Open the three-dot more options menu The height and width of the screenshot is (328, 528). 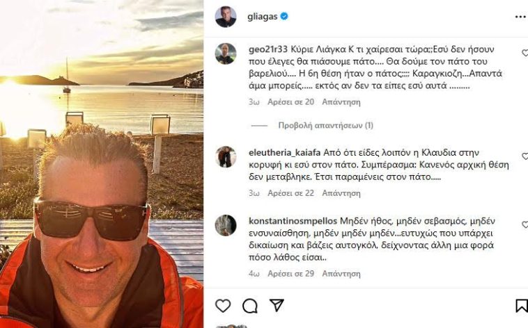click(x=521, y=17)
